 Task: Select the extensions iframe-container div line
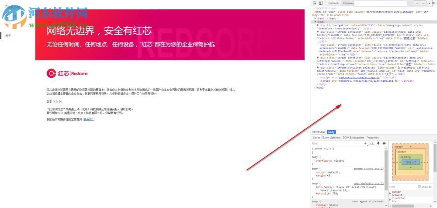376,50
